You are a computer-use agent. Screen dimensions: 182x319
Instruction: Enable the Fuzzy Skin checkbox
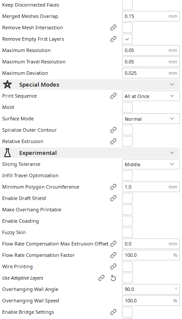click(127, 232)
